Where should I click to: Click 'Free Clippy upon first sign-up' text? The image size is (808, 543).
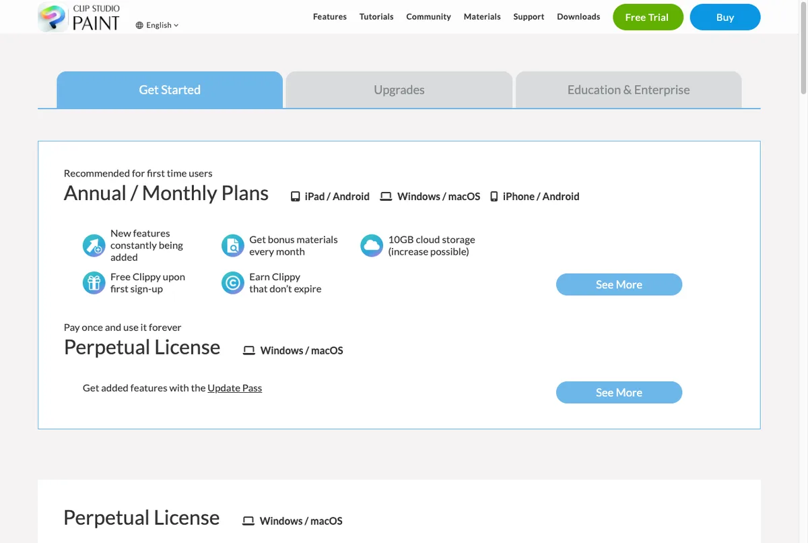click(147, 283)
